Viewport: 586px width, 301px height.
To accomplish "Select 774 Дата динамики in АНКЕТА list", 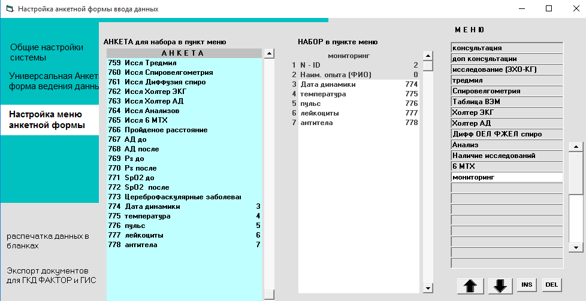I will pyautogui.click(x=183, y=206).
